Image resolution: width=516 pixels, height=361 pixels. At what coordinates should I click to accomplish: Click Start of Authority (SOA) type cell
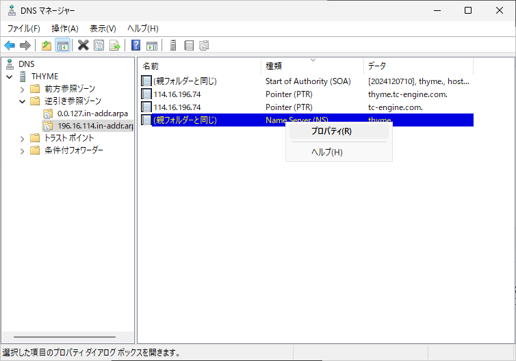308,81
